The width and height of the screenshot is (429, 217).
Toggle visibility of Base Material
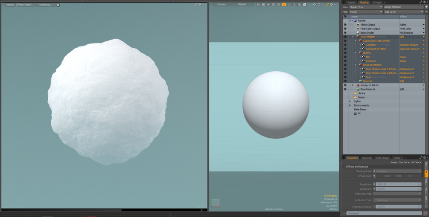(x=345, y=90)
